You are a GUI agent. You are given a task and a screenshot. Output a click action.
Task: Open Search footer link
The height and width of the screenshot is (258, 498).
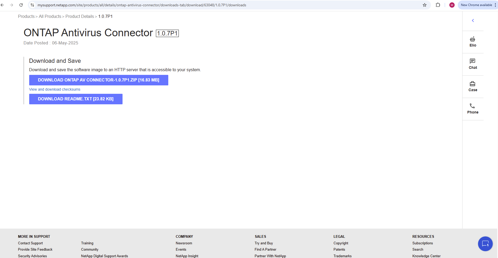[x=418, y=250]
